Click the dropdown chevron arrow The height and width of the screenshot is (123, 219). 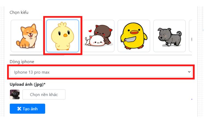pyautogui.click(x=189, y=72)
